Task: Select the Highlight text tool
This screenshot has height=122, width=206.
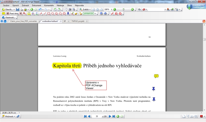Action: point(29,14)
